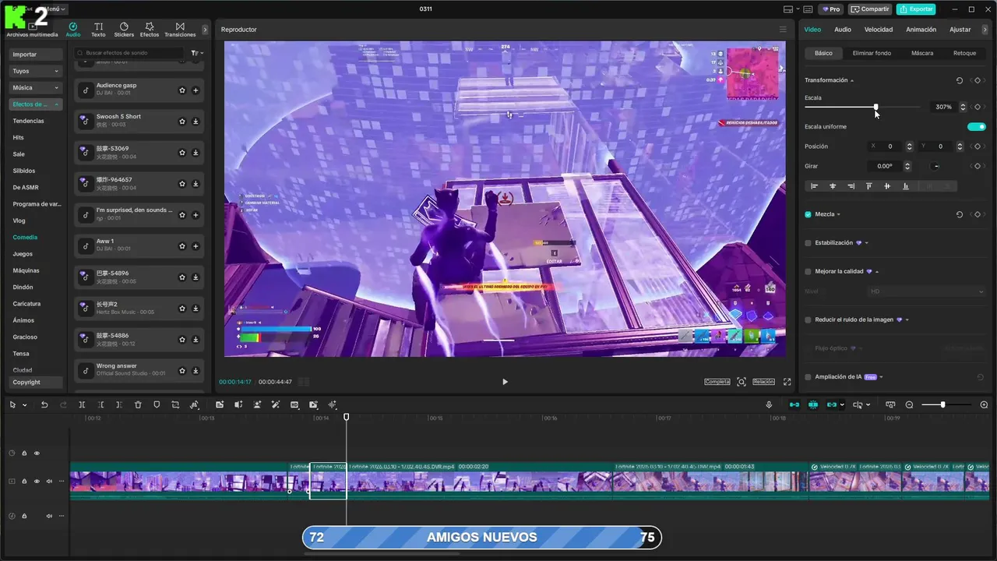Click the Completa quality button
The image size is (997, 561).
(x=717, y=382)
